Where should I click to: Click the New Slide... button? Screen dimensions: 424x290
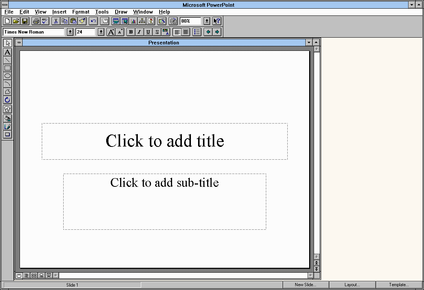point(305,285)
